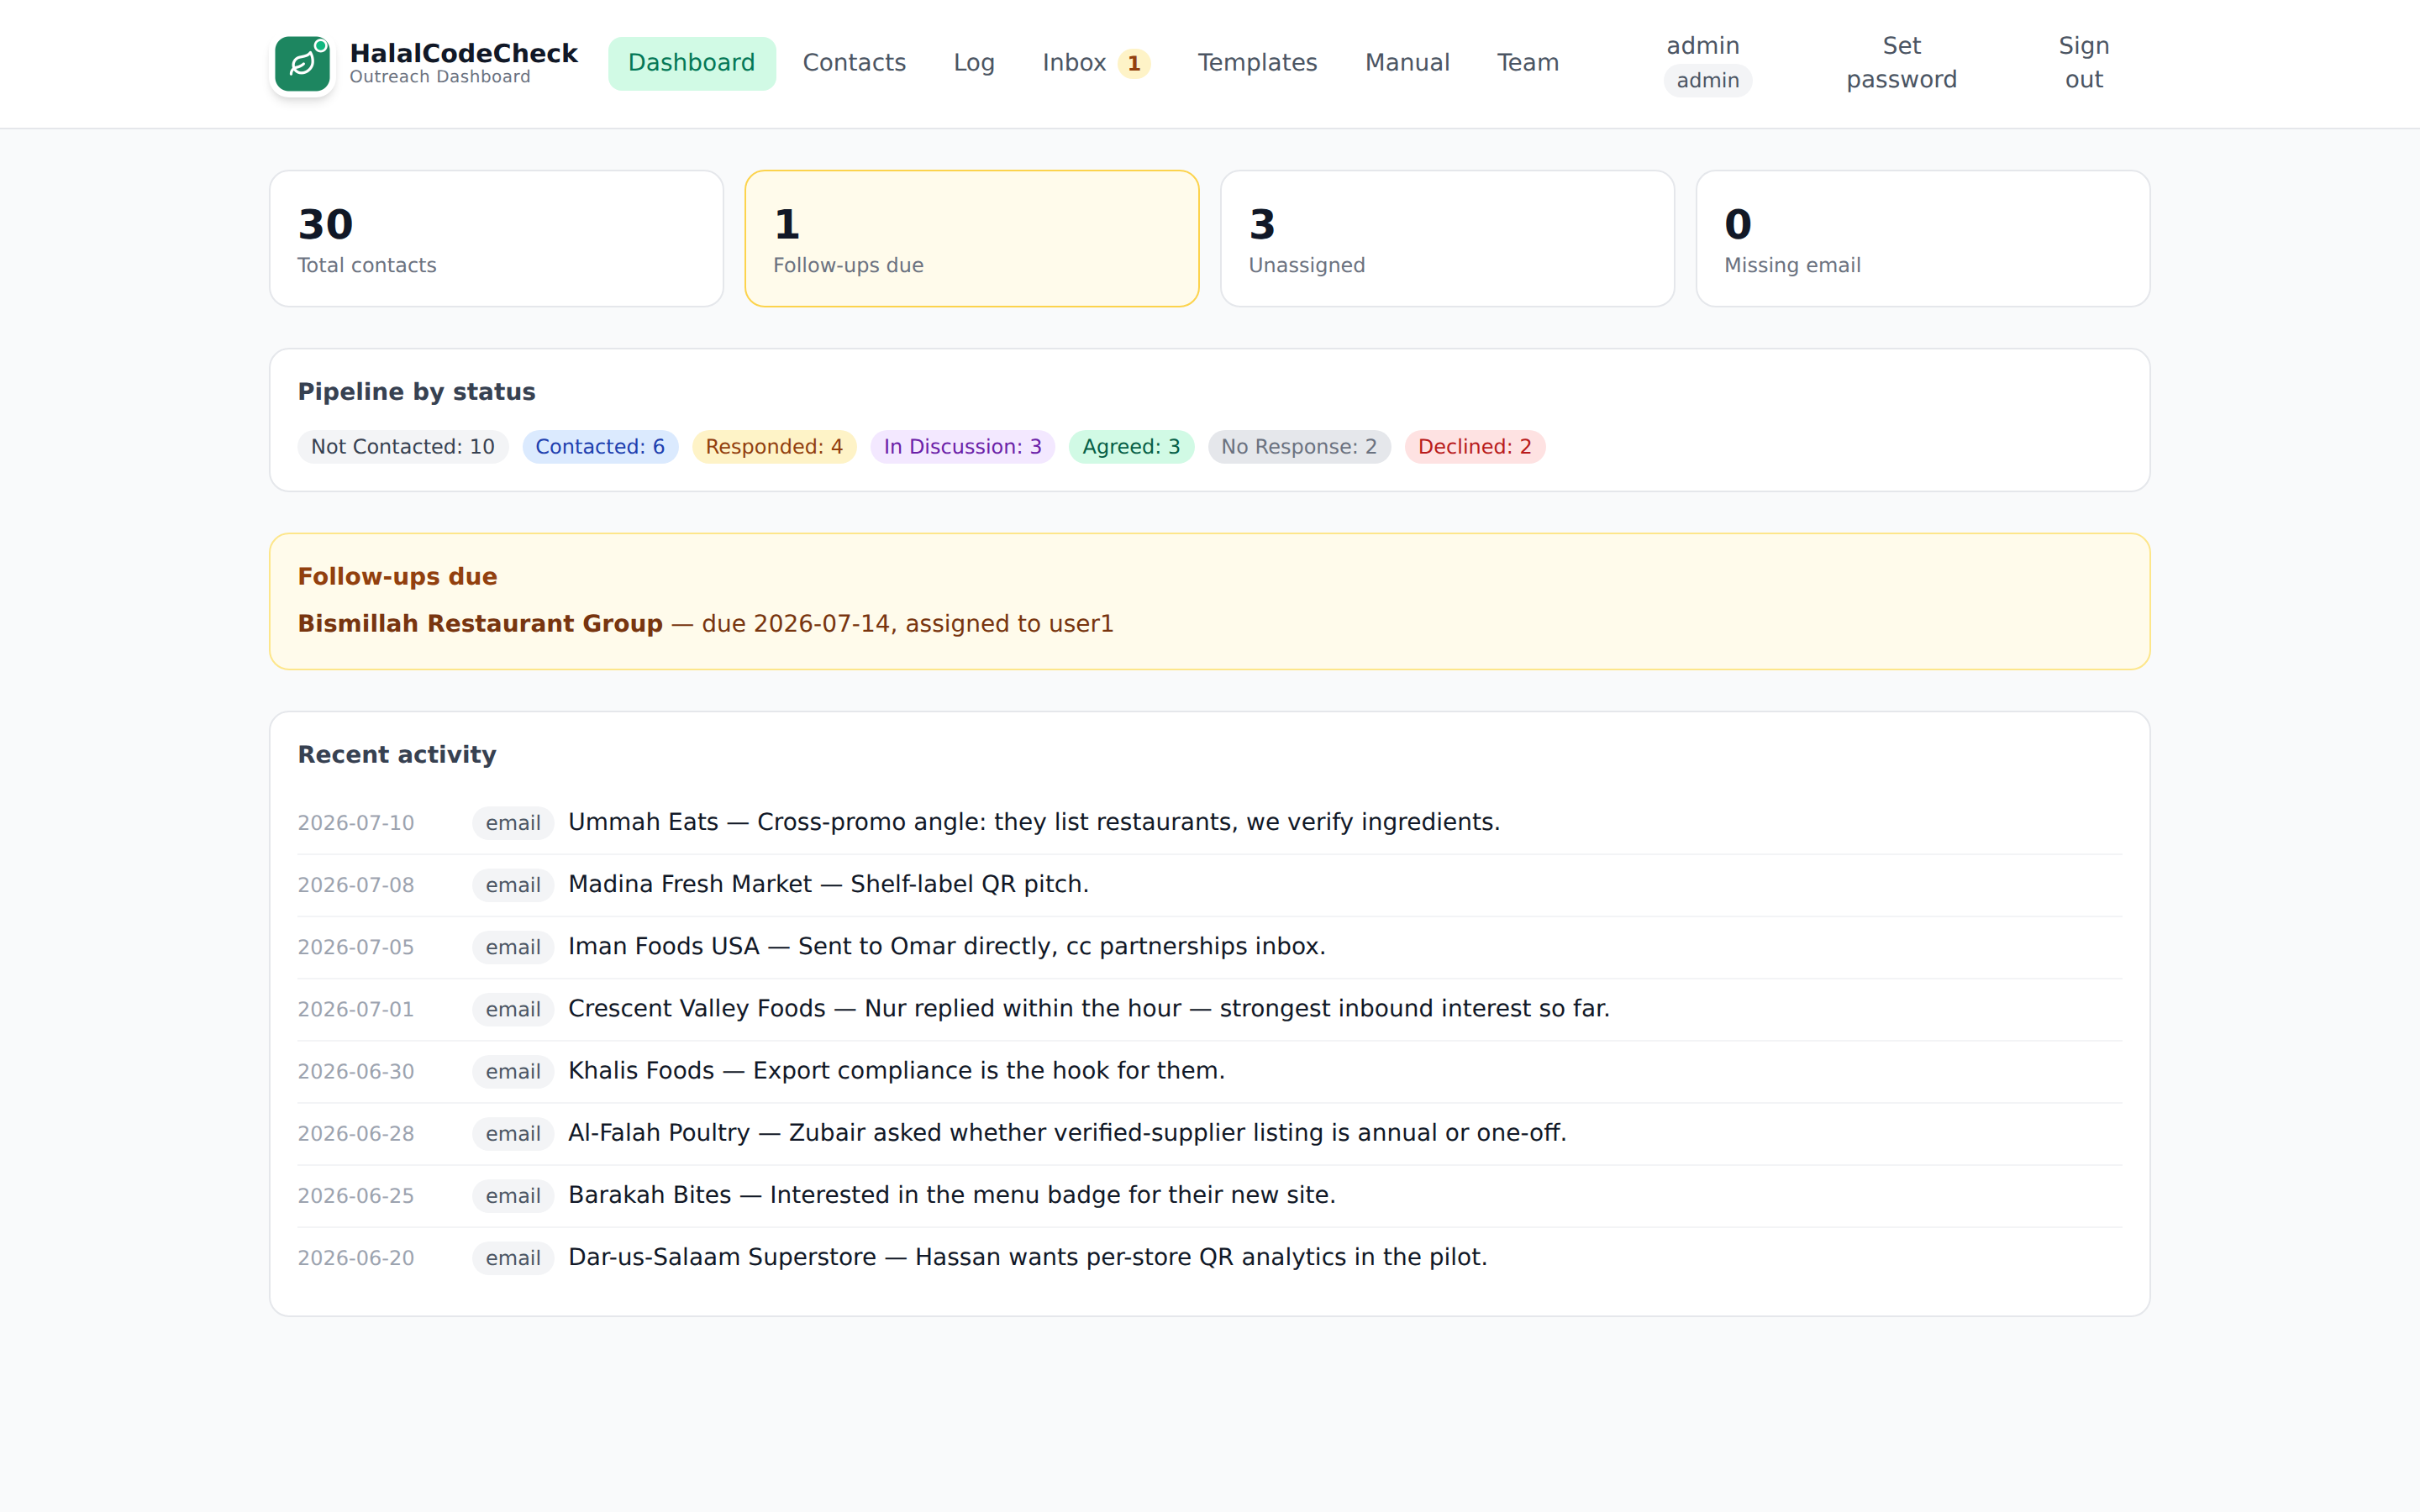Click the email tag on the Khalis Foods row
The height and width of the screenshot is (1512, 2420).
513,1071
